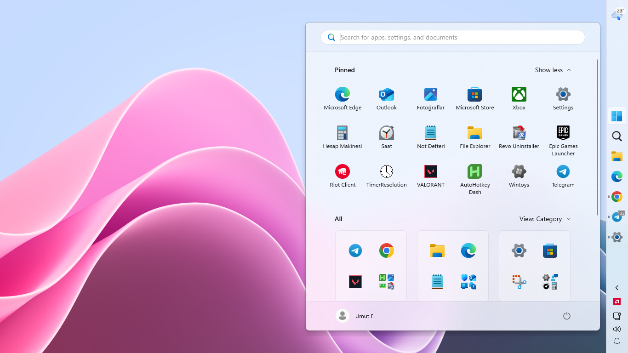This screenshot has width=628, height=353.
Task: Open the weather widget showing 23°
Action: pyautogui.click(x=617, y=14)
